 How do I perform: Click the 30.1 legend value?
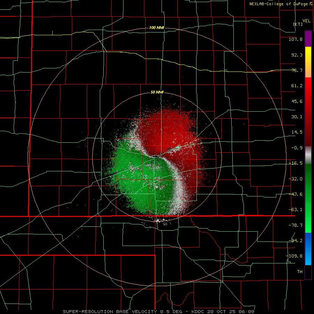click(x=297, y=117)
